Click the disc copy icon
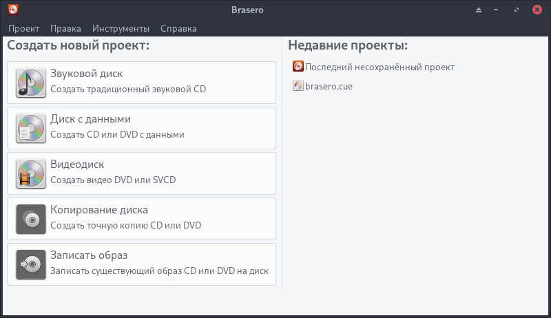The height and width of the screenshot is (318, 551). point(31,219)
